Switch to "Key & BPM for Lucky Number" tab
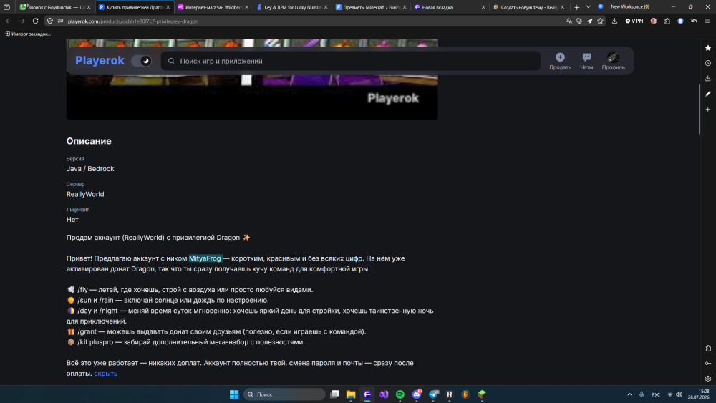 click(292, 7)
